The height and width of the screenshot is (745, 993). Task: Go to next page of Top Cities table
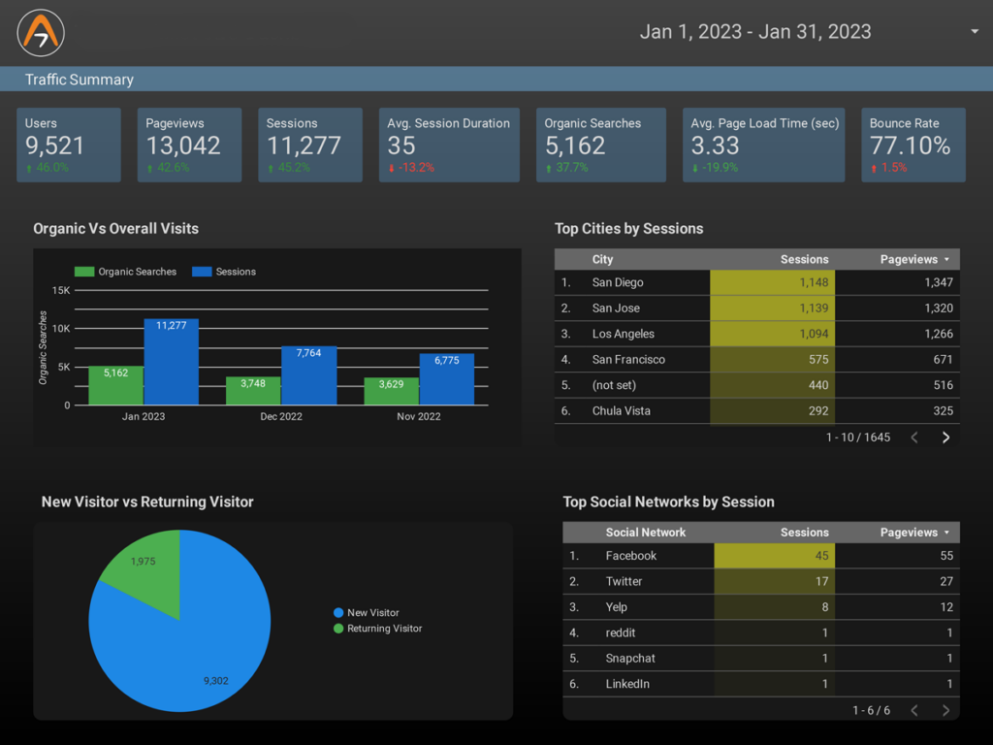tap(945, 437)
